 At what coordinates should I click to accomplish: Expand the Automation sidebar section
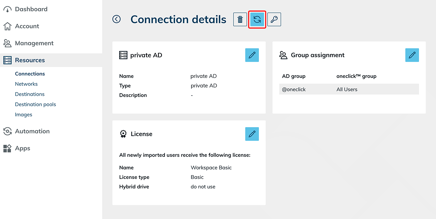[32, 131]
